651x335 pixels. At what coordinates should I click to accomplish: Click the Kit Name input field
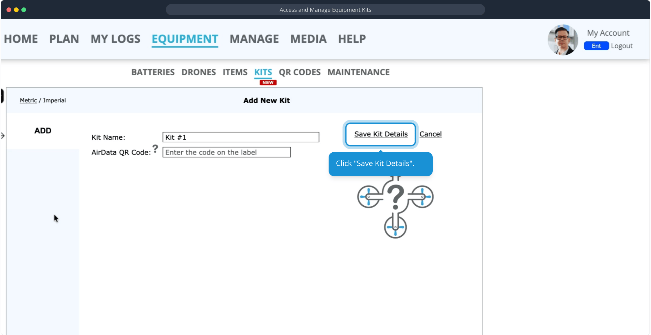click(x=241, y=137)
